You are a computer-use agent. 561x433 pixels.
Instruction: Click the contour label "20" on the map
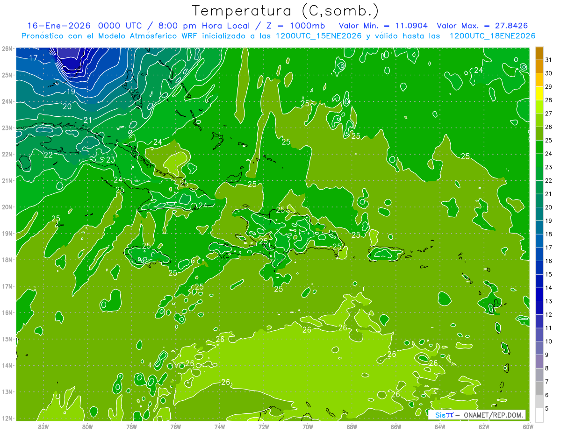click(x=67, y=106)
